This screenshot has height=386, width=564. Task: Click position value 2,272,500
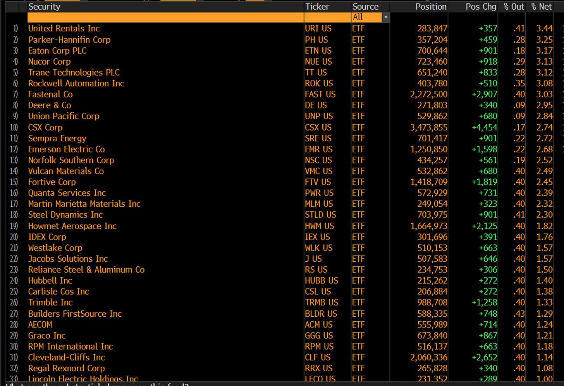pyautogui.click(x=429, y=94)
